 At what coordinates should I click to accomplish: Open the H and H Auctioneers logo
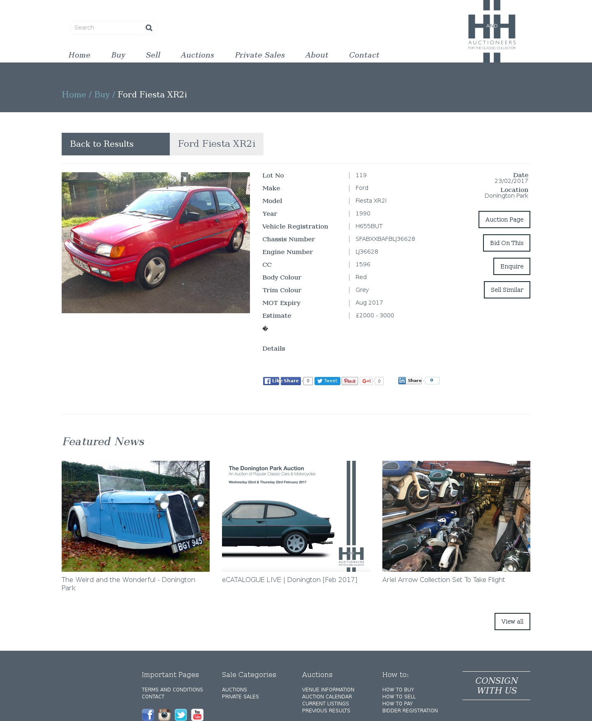click(x=492, y=31)
